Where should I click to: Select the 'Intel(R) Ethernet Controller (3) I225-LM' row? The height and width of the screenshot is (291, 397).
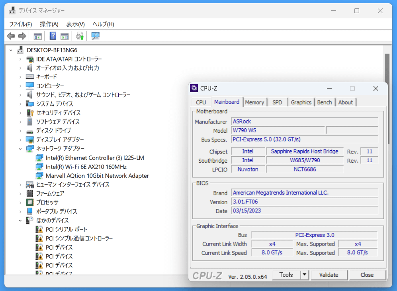(x=95, y=158)
